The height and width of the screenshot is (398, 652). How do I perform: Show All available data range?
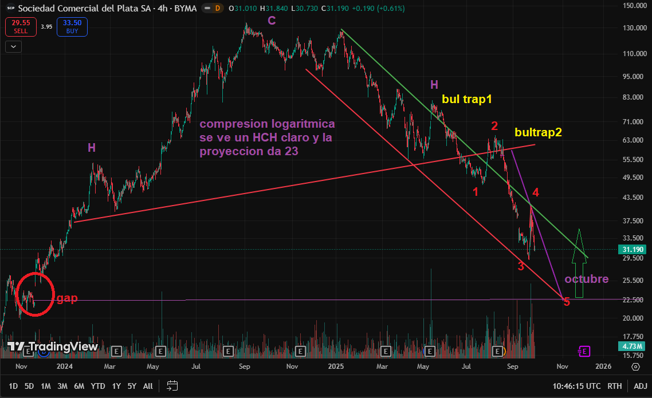[x=148, y=386]
